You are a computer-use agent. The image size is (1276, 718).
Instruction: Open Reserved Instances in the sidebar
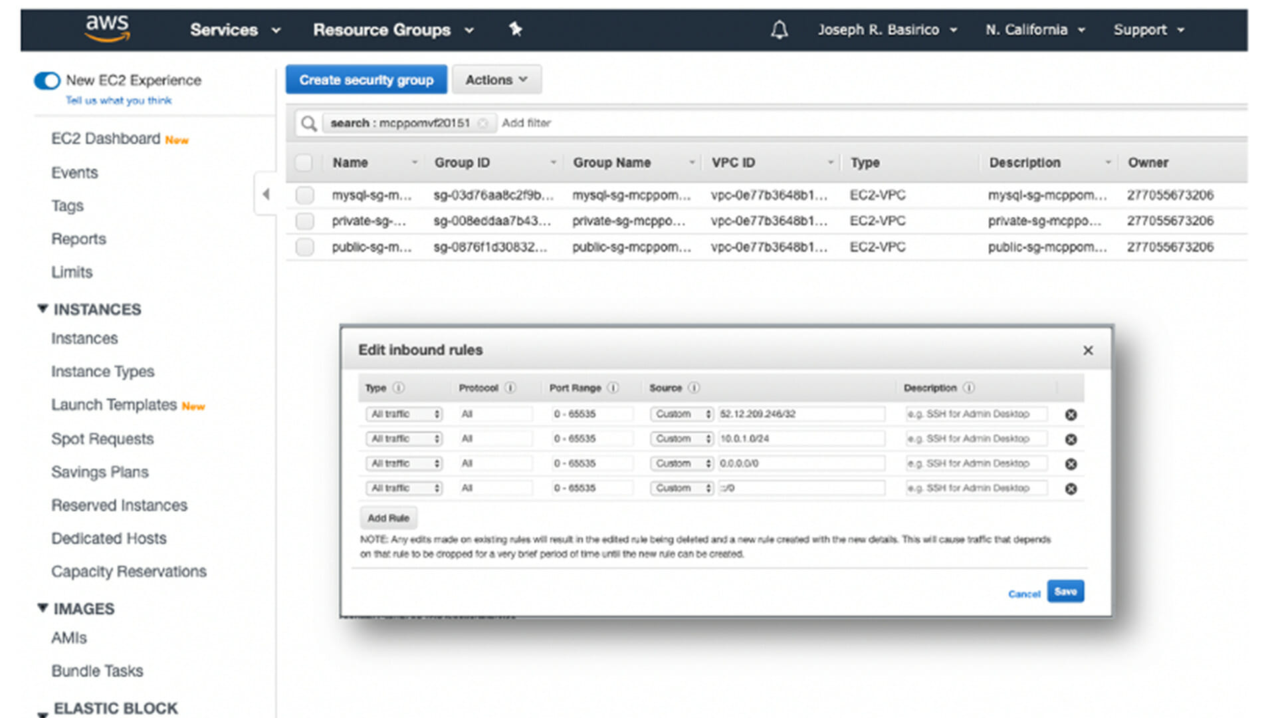[x=119, y=506]
